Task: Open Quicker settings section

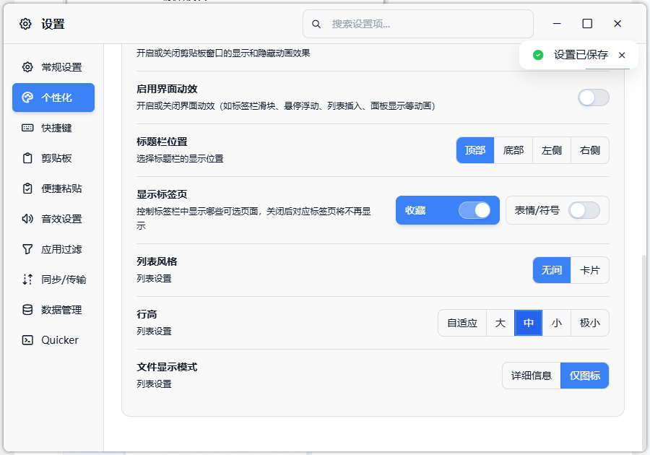Action: point(53,339)
